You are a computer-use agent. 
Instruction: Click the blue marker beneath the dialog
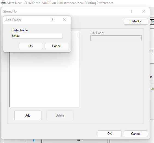(34, 140)
